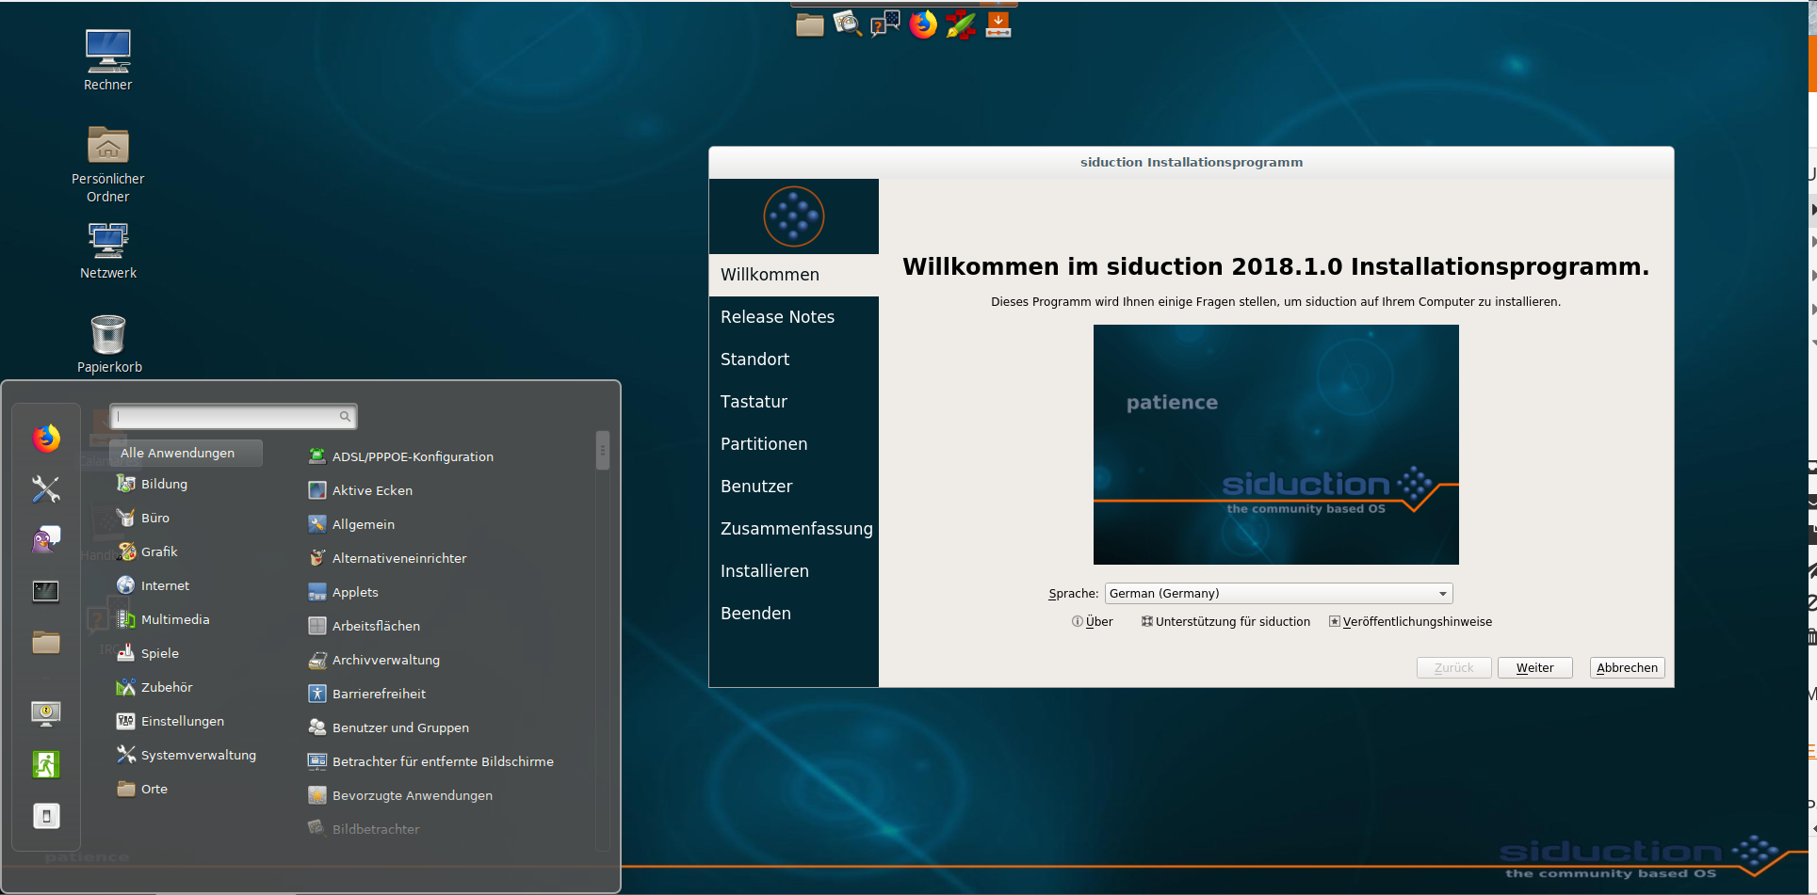Click the green logout icon
The height and width of the screenshot is (895, 1817).
click(46, 764)
